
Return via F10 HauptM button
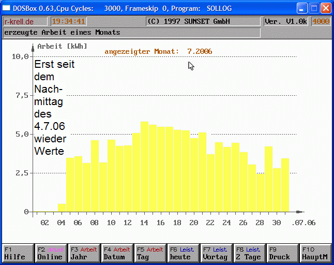point(315,253)
